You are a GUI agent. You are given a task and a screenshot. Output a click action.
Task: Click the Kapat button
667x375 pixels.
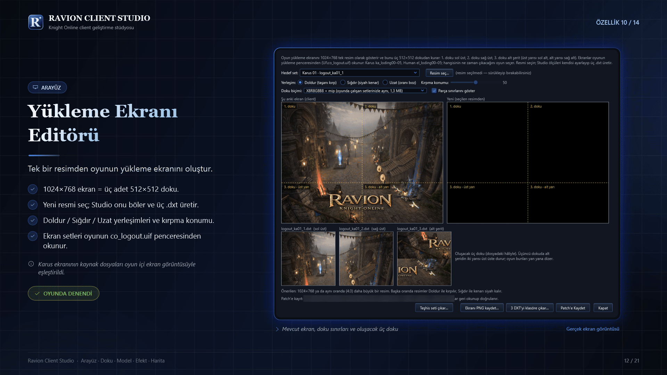pos(603,308)
